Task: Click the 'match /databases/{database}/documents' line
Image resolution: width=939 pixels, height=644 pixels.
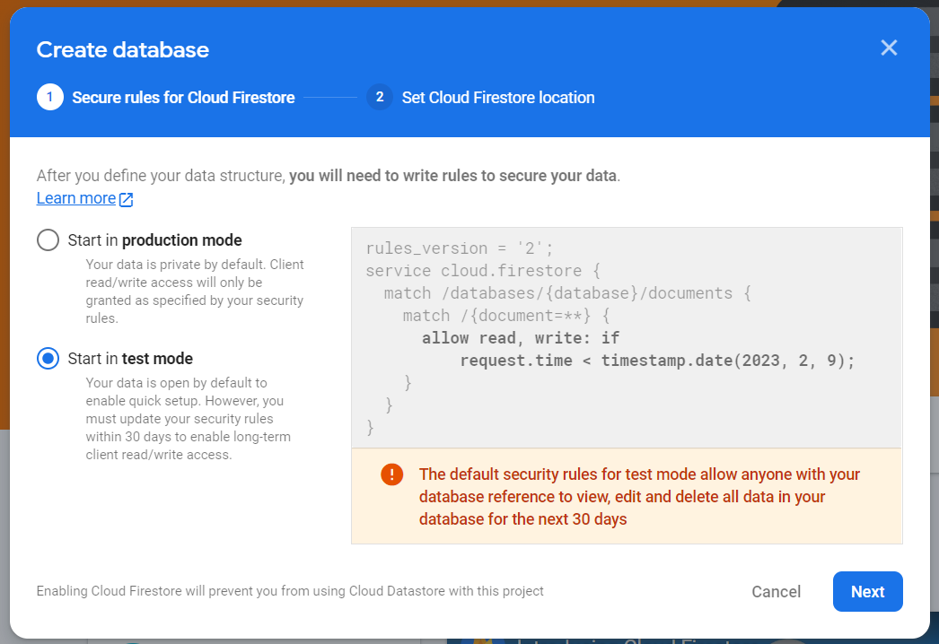Action: (x=567, y=293)
